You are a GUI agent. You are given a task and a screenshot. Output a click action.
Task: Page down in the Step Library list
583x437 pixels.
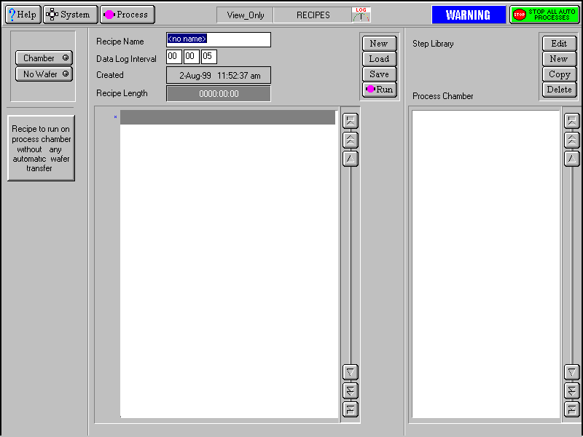[572, 391]
